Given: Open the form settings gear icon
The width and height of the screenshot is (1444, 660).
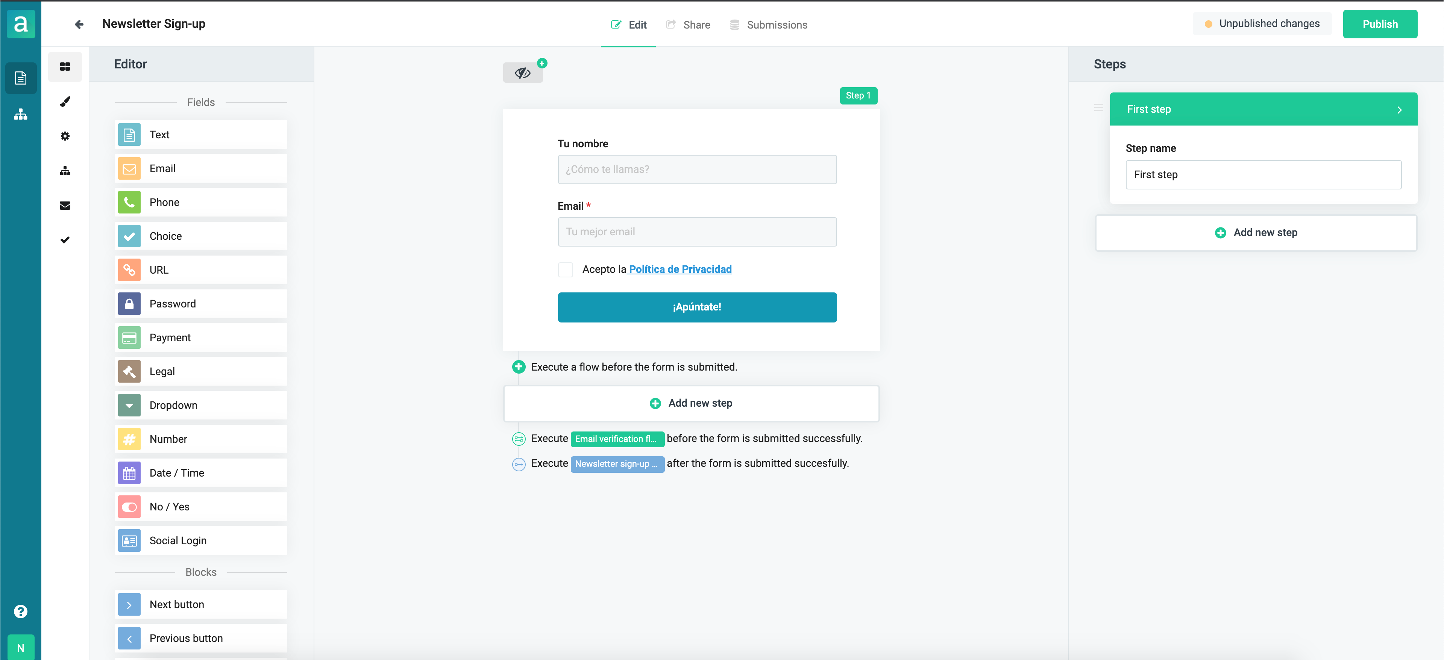Looking at the screenshot, I should coord(65,136).
